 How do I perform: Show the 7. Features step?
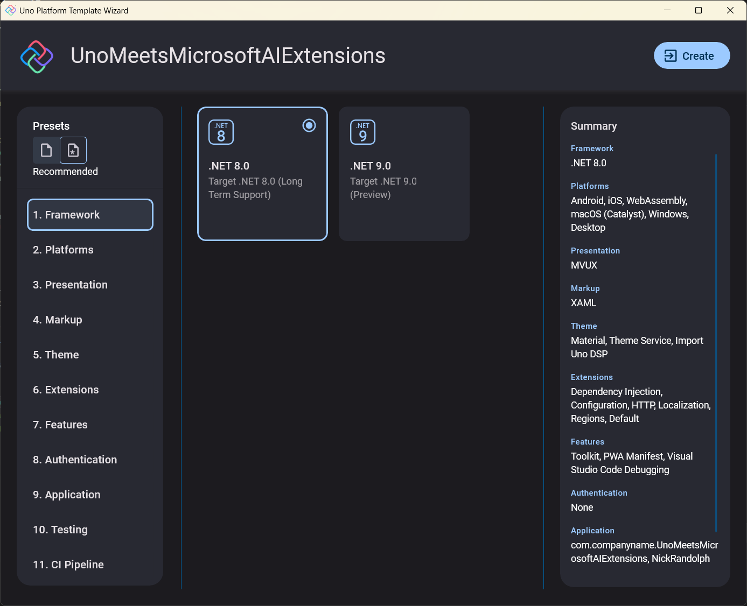(x=60, y=425)
